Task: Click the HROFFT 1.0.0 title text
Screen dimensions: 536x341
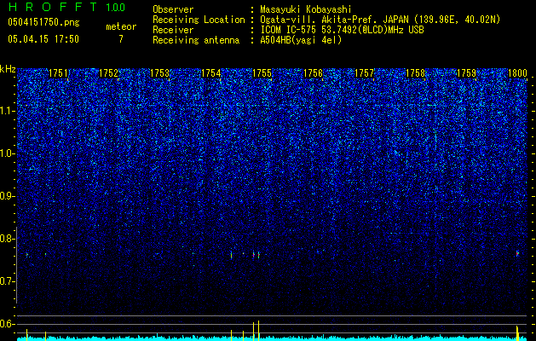Action: (67, 7)
